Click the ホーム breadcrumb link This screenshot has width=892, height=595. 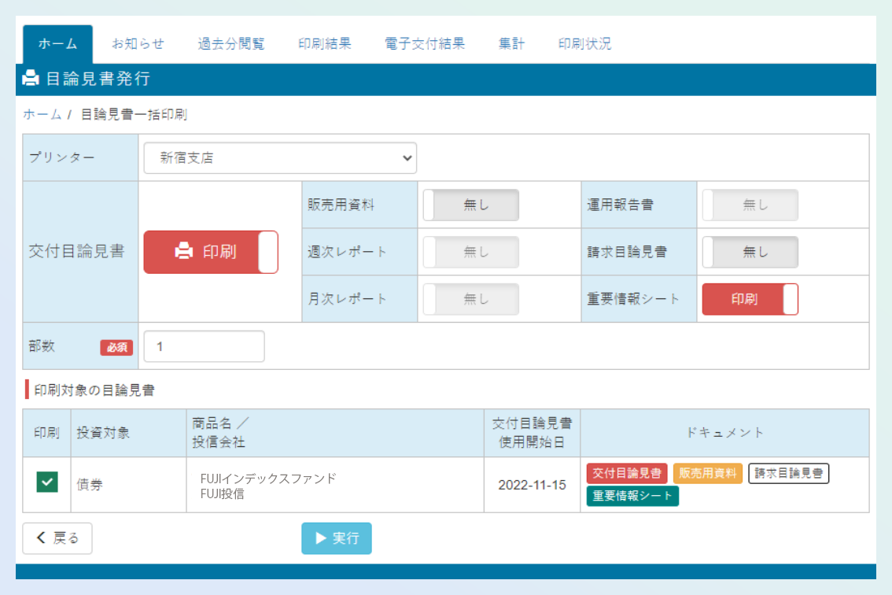(x=42, y=115)
